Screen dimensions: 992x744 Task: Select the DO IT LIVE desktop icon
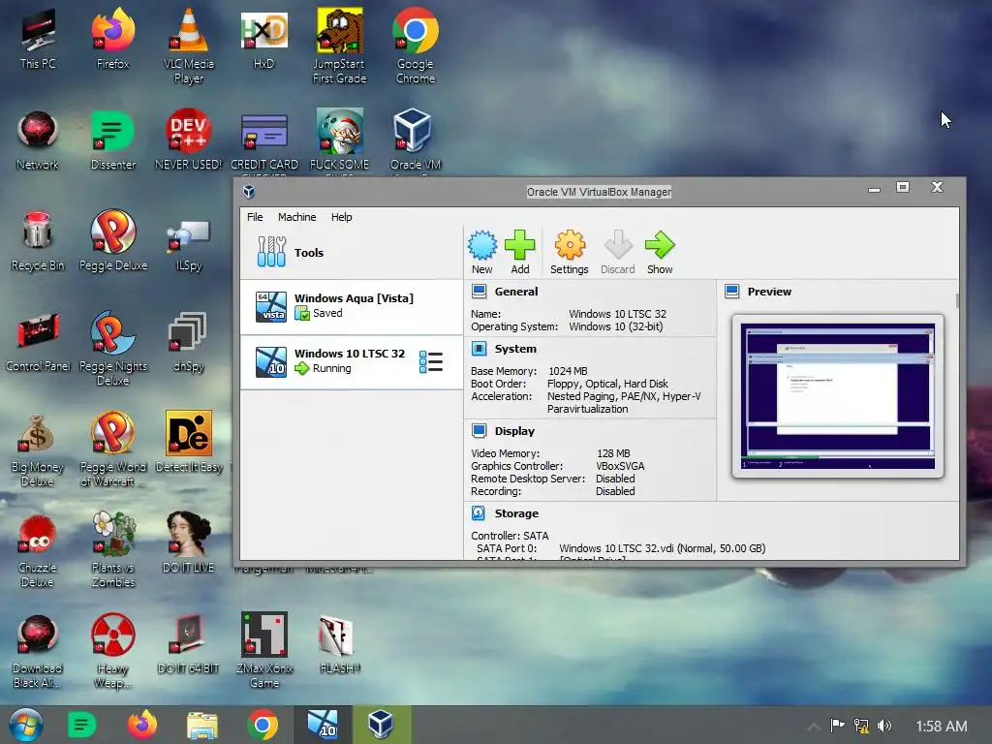point(189,542)
